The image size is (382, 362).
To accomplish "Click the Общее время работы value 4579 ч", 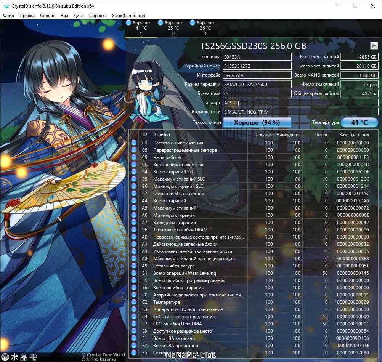I will click(360, 93).
